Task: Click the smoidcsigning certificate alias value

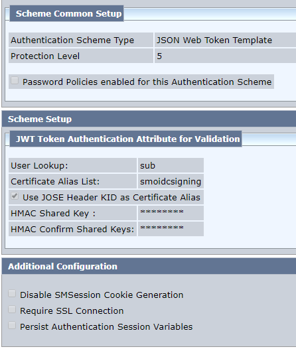Action: pos(171,182)
